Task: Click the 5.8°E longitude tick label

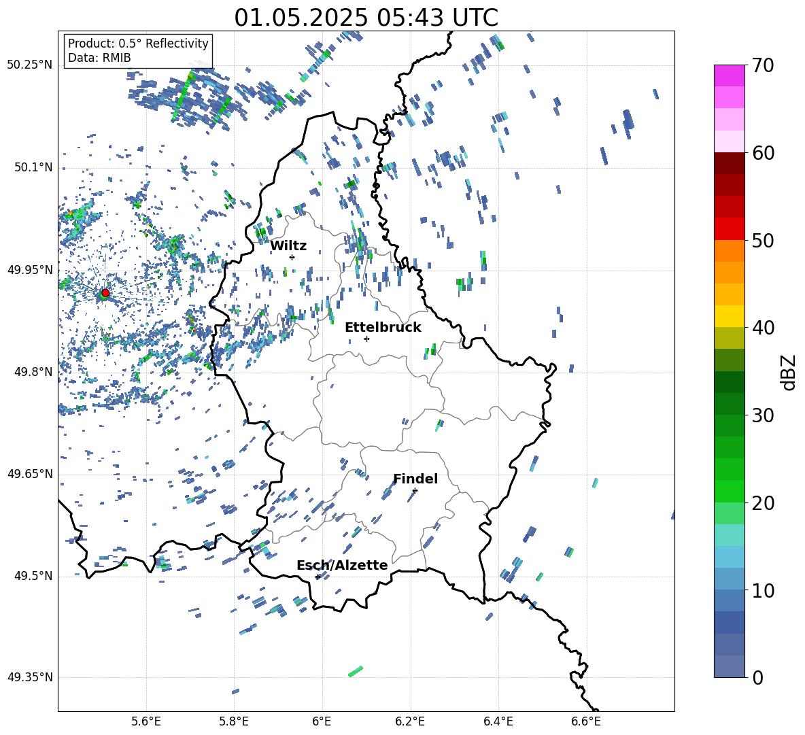Action: click(234, 721)
